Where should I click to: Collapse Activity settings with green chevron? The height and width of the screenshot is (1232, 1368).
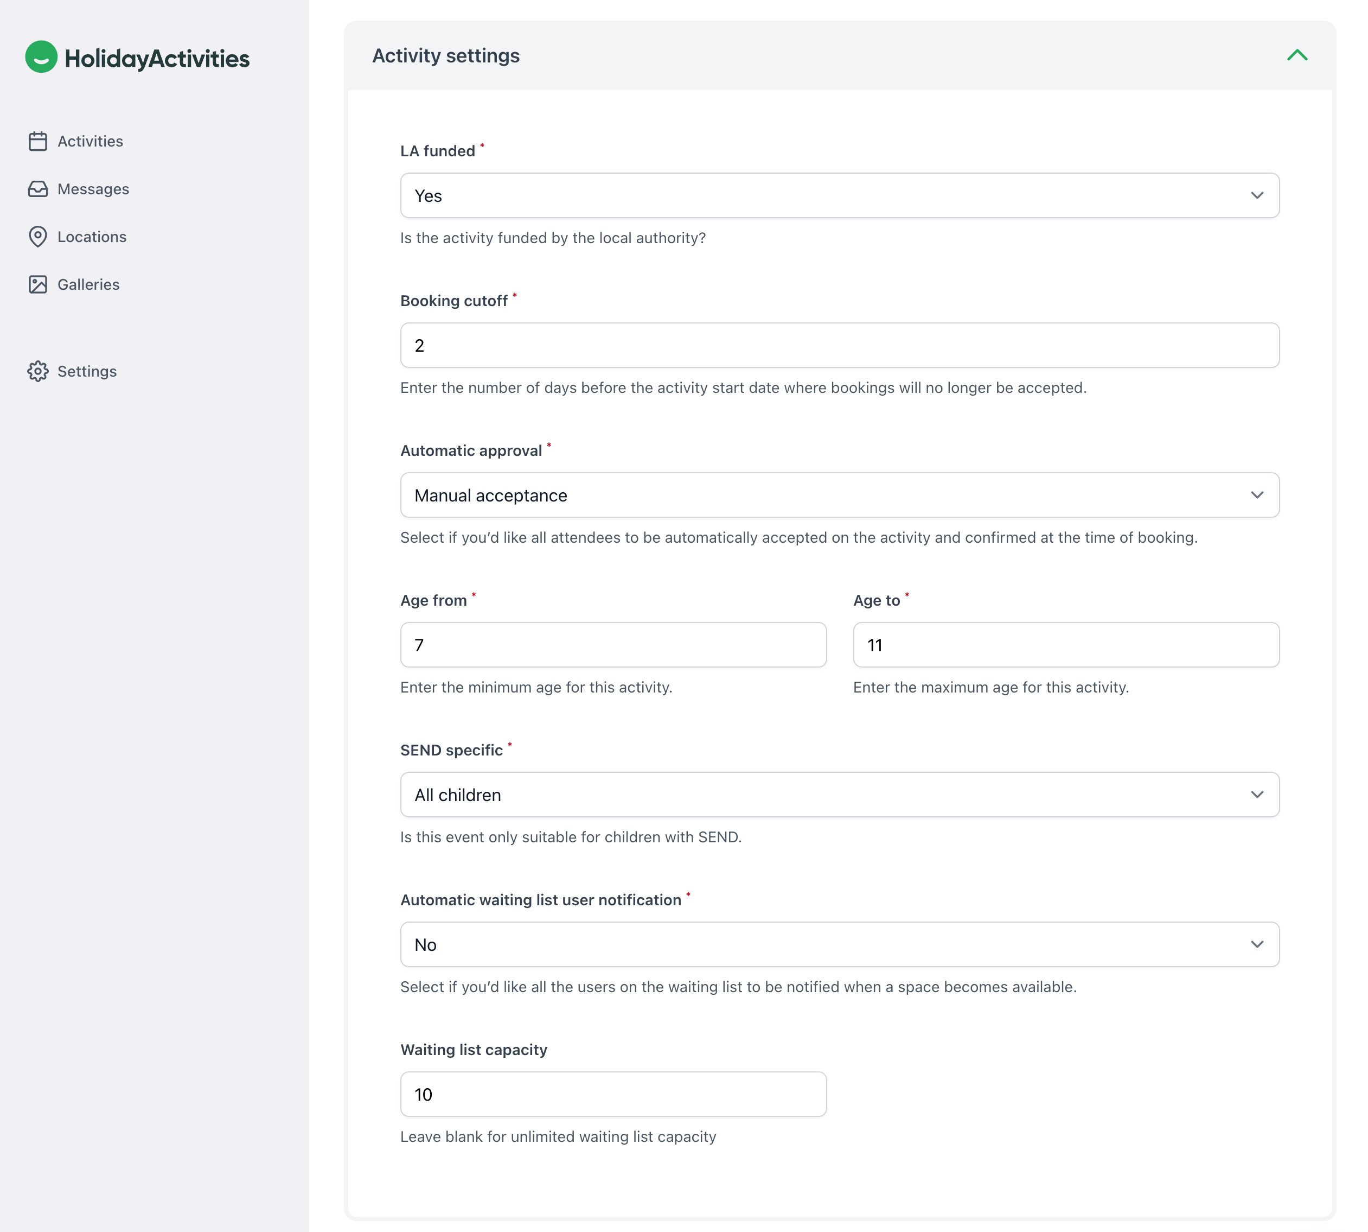point(1296,55)
